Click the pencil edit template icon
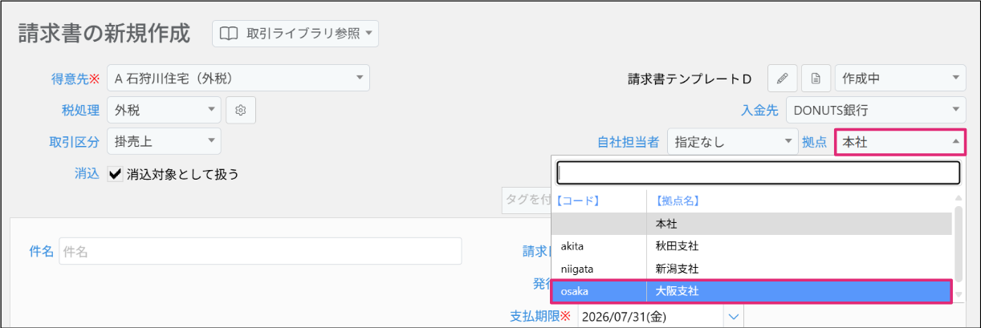This screenshot has height=328, width=981. click(782, 79)
